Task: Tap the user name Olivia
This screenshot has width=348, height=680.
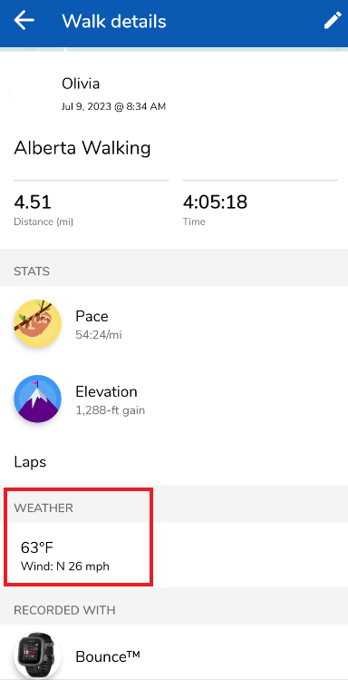Action: pyautogui.click(x=81, y=84)
